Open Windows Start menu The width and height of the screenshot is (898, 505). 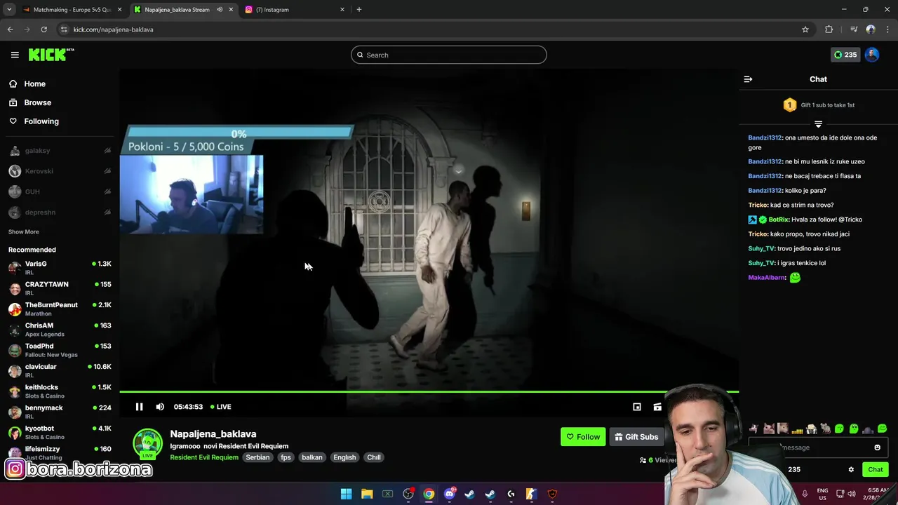pyautogui.click(x=346, y=494)
